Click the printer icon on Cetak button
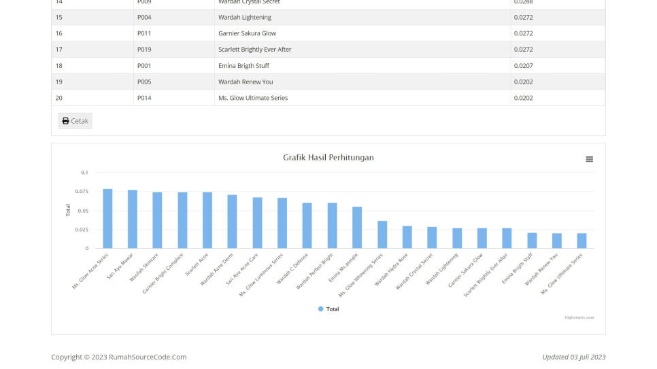Screen dimensions: 657x369 [65, 121]
